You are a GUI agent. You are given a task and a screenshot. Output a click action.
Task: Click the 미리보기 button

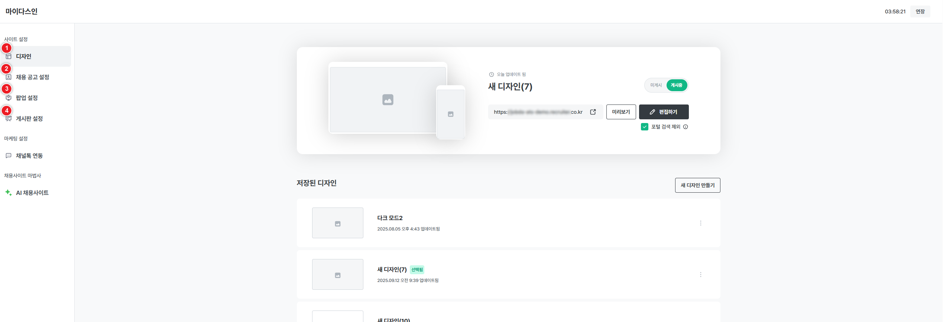coord(621,112)
